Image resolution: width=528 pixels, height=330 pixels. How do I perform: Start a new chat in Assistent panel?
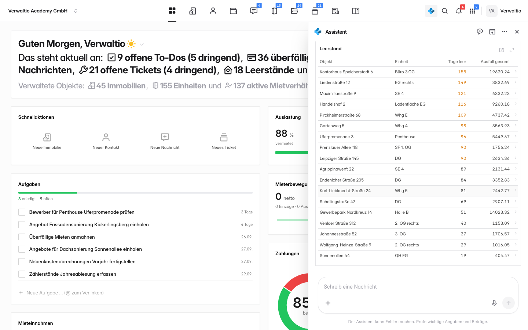pyautogui.click(x=480, y=32)
